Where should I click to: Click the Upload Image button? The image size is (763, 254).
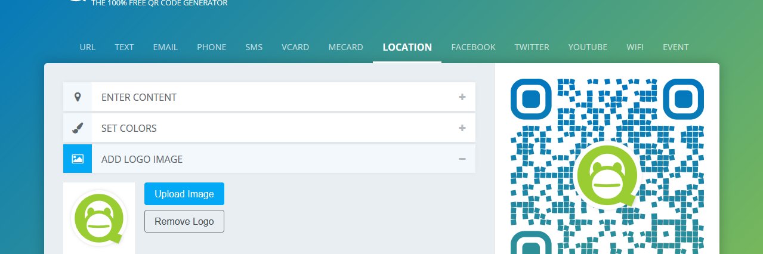point(184,194)
